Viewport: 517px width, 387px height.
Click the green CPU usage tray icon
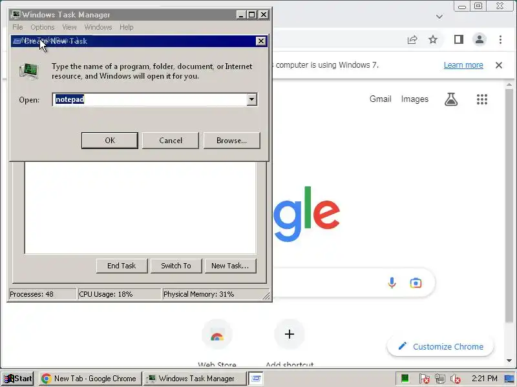pos(405,379)
